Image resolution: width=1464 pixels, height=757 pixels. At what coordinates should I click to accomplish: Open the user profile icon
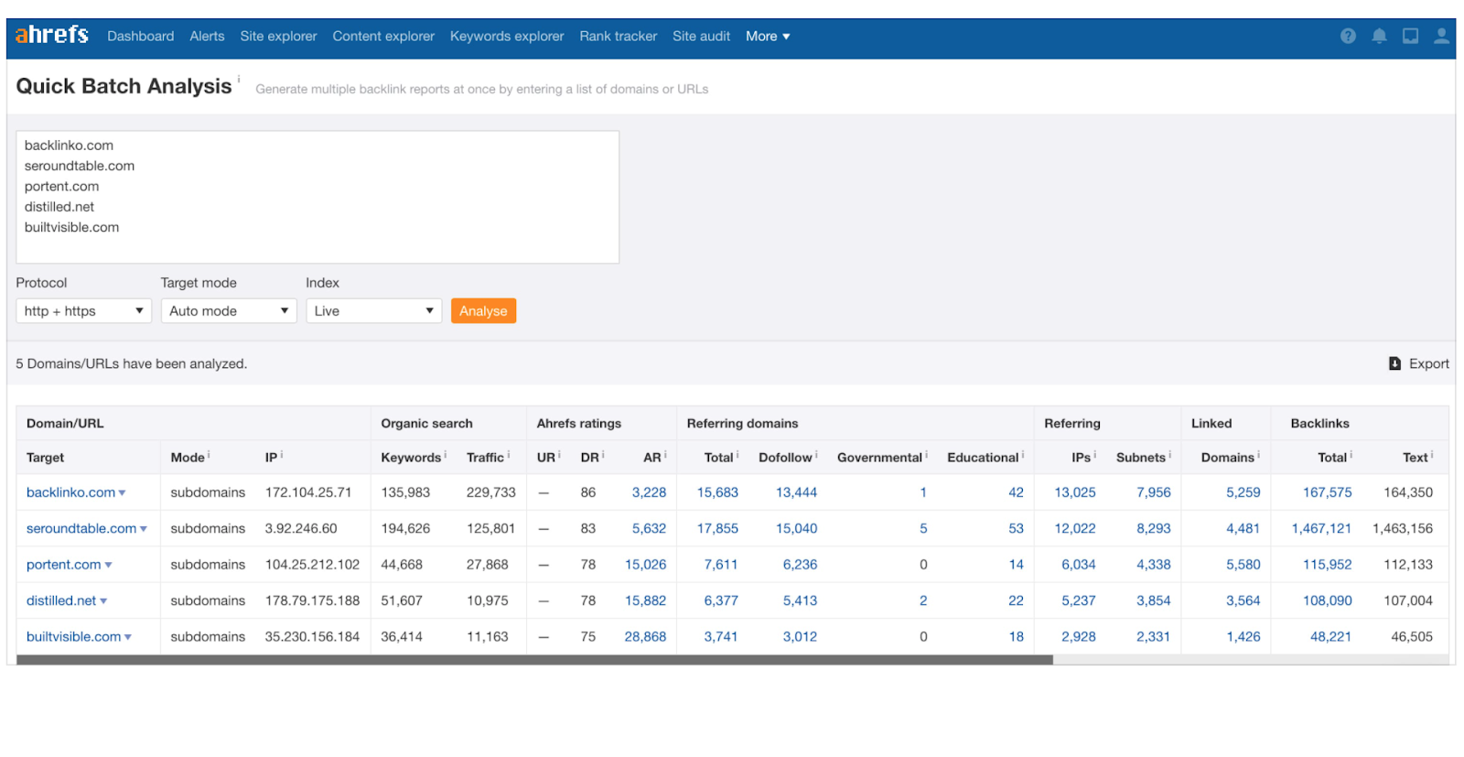(1441, 36)
